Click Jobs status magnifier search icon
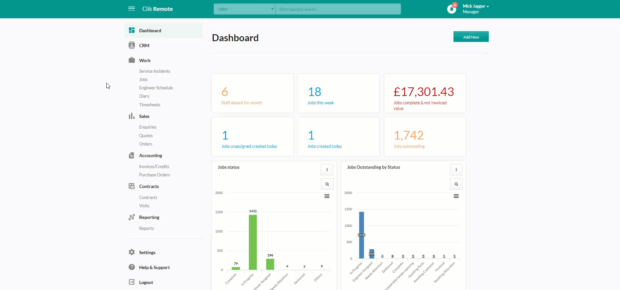Viewport: 620px width, 290px height. pyautogui.click(x=327, y=184)
